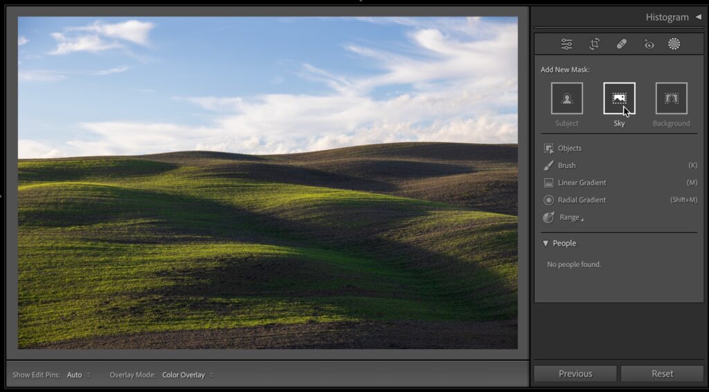This screenshot has height=392, width=709.
Task: Choose the Objects mask option
Action: pyautogui.click(x=569, y=148)
